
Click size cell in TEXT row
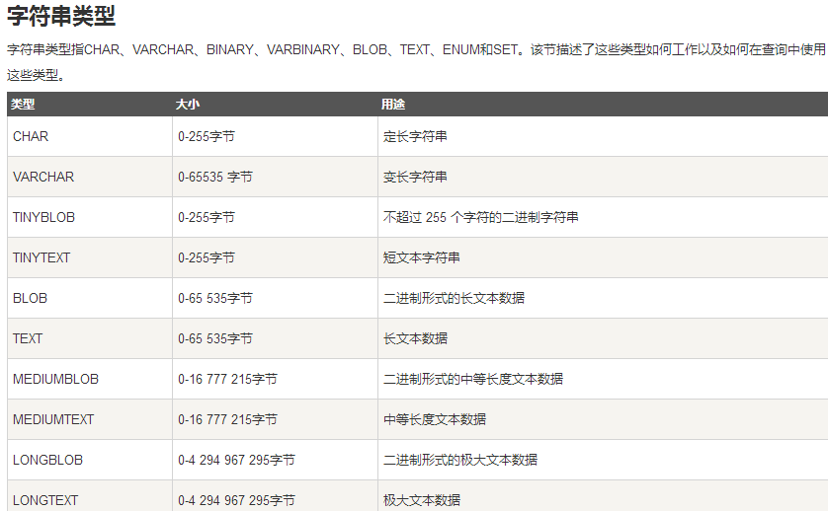(275, 338)
